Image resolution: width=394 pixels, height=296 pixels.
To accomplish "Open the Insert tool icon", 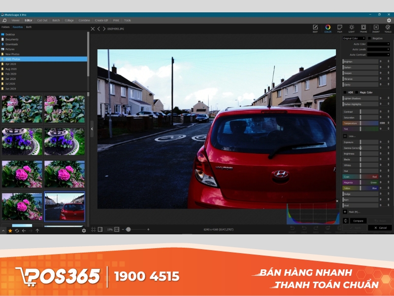I will (x=376, y=28).
